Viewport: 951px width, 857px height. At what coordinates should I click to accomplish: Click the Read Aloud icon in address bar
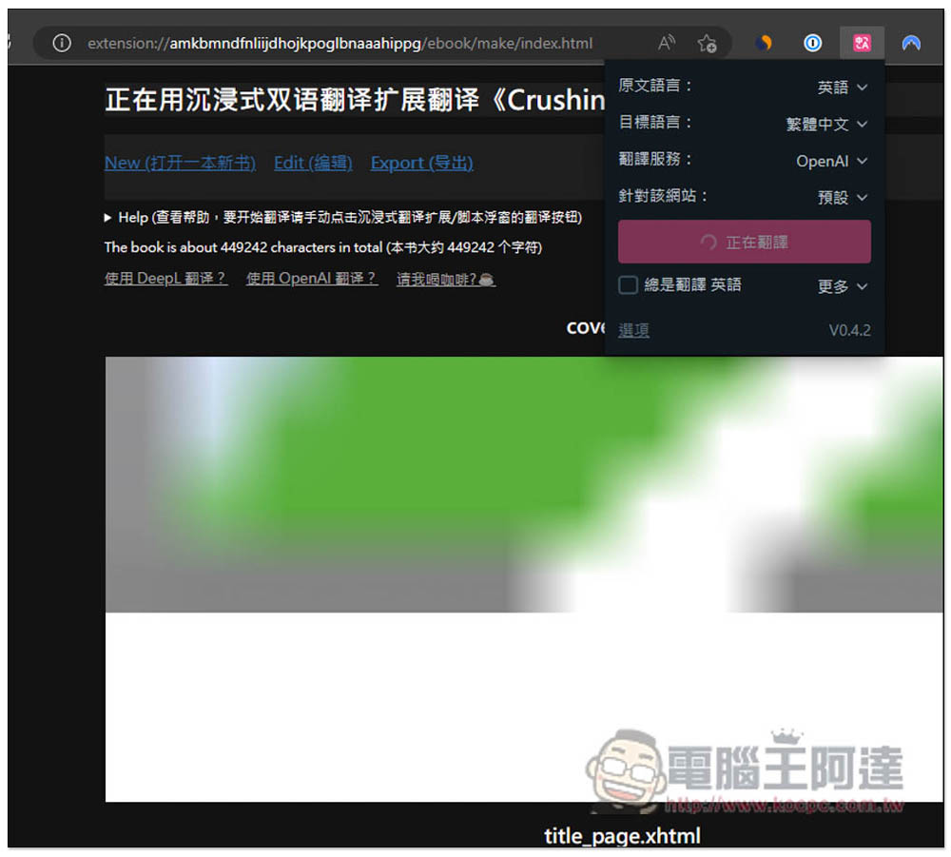pyautogui.click(x=667, y=43)
